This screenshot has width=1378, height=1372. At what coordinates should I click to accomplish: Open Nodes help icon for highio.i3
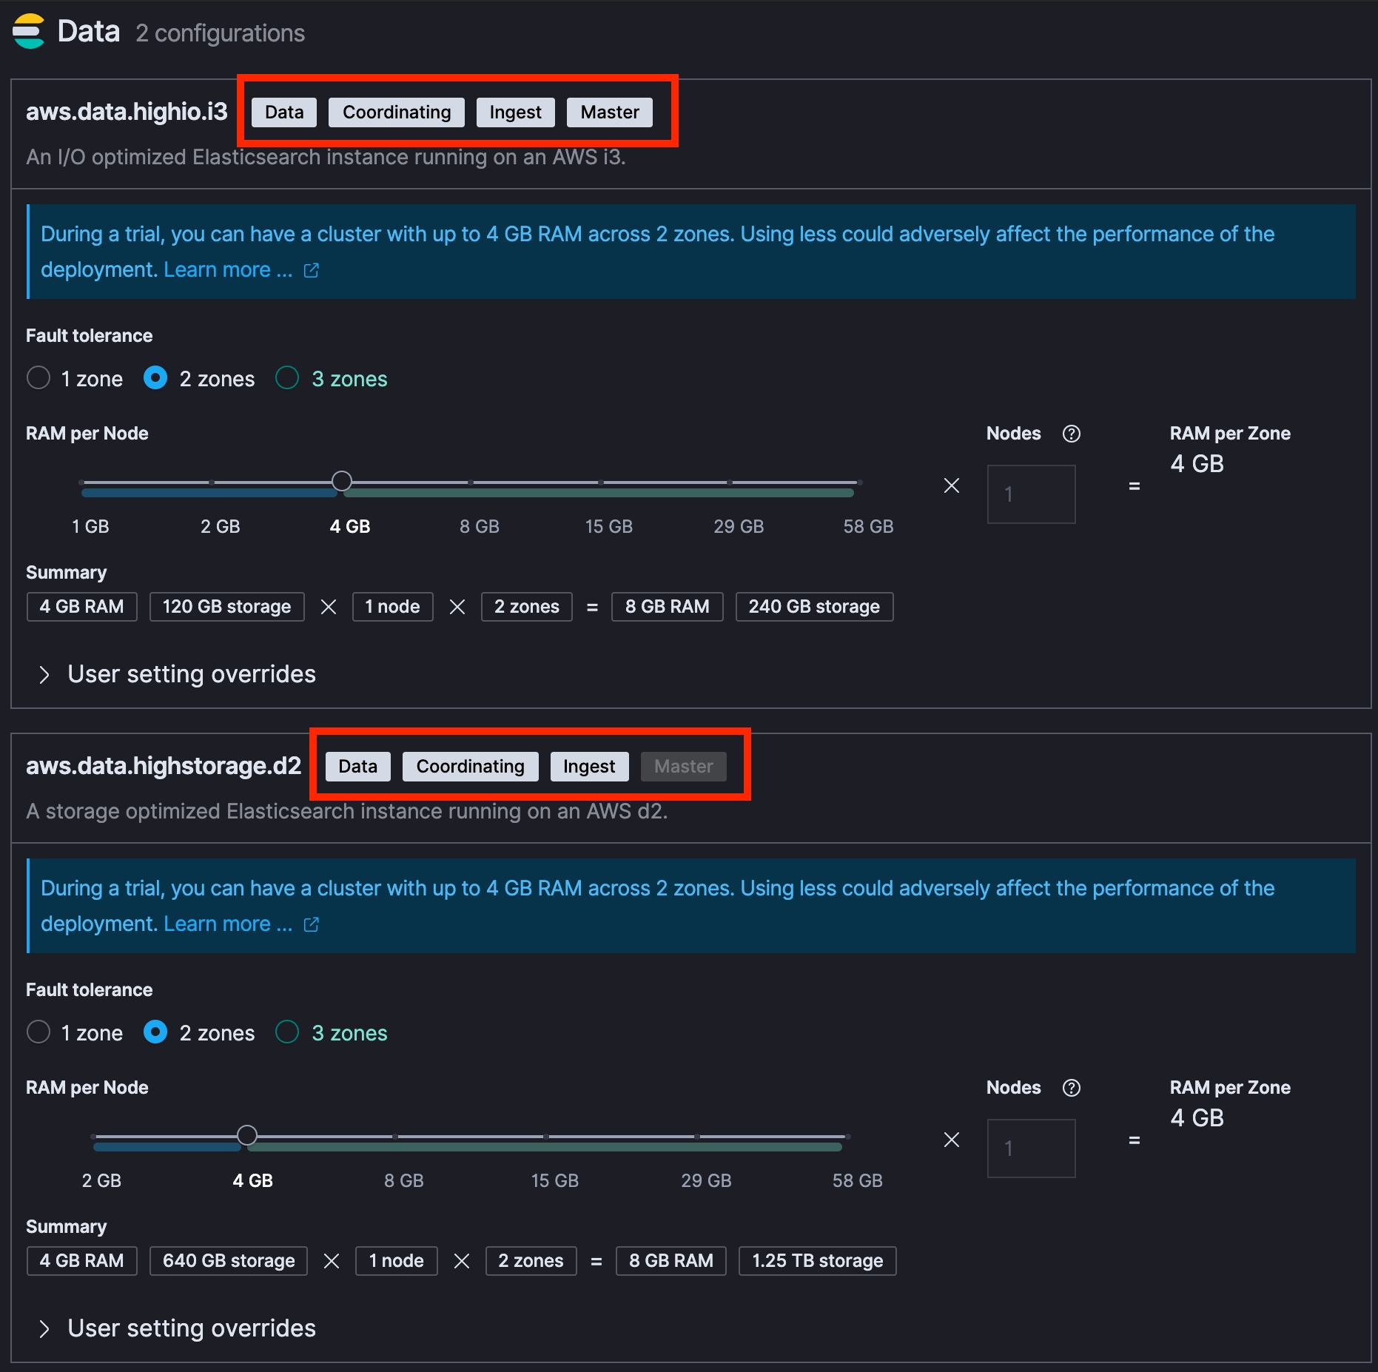pyautogui.click(x=1071, y=434)
